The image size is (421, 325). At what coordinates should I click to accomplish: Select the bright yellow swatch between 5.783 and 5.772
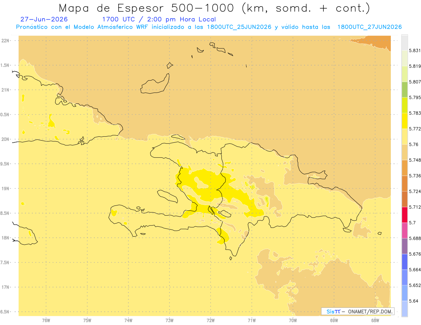click(x=405, y=121)
